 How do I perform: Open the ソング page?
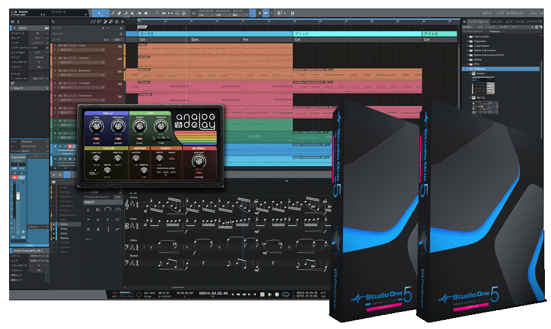coord(499,13)
